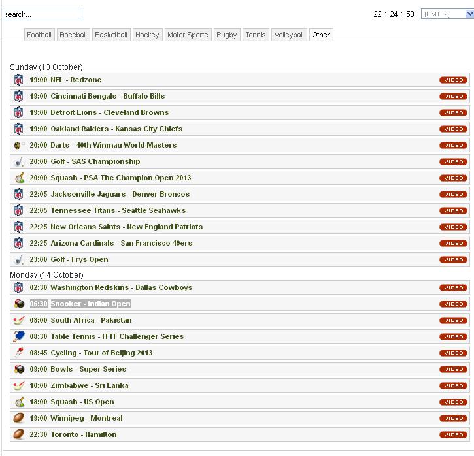Open Winnipeg - Montreal link
This screenshot has height=456, width=474.
click(x=86, y=418)
